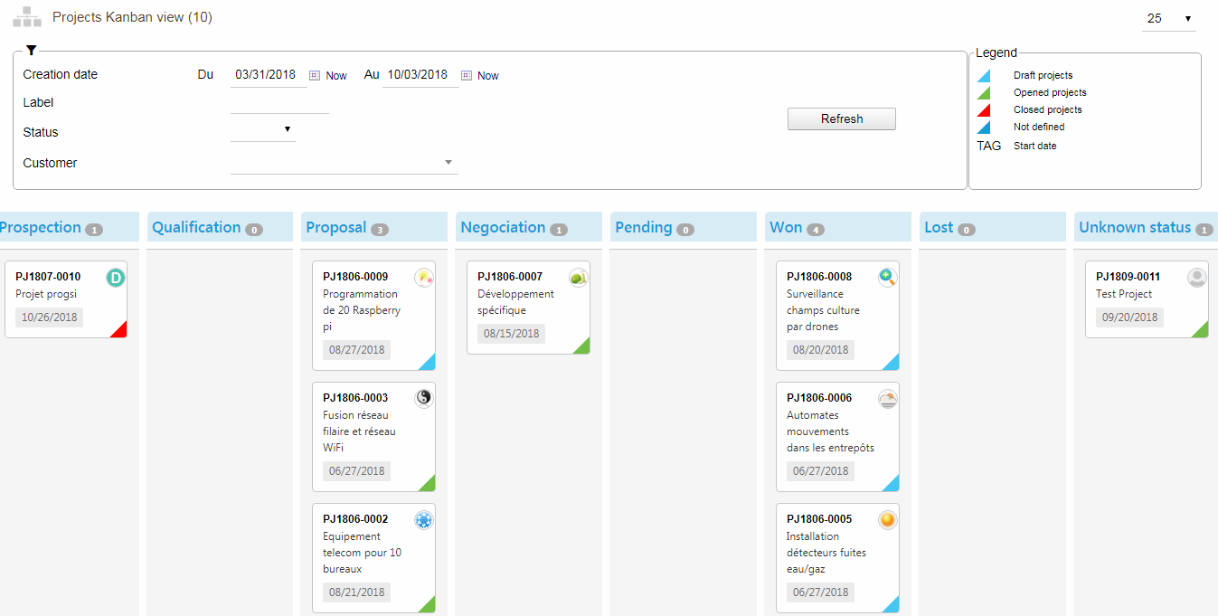The image size is (1218, 616).
Task: Open the calendar picker beside the Du date
Action: click(315, 76)
